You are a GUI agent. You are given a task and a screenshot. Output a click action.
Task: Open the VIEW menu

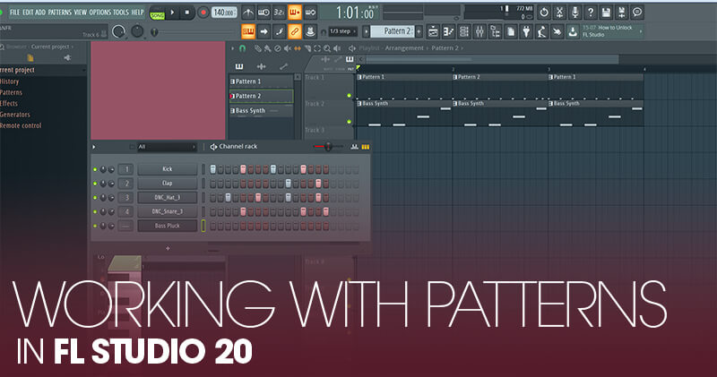80,13
